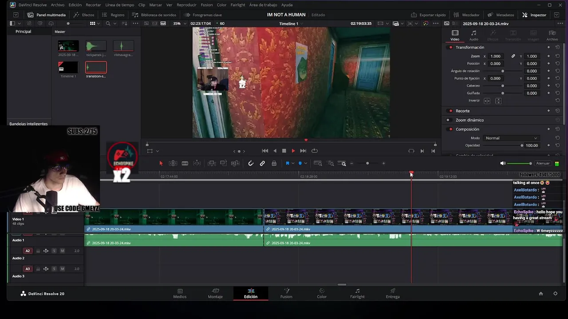Click the Full extent zoom icon
Viewport: 568px width, 319px height.
[318, 163]
